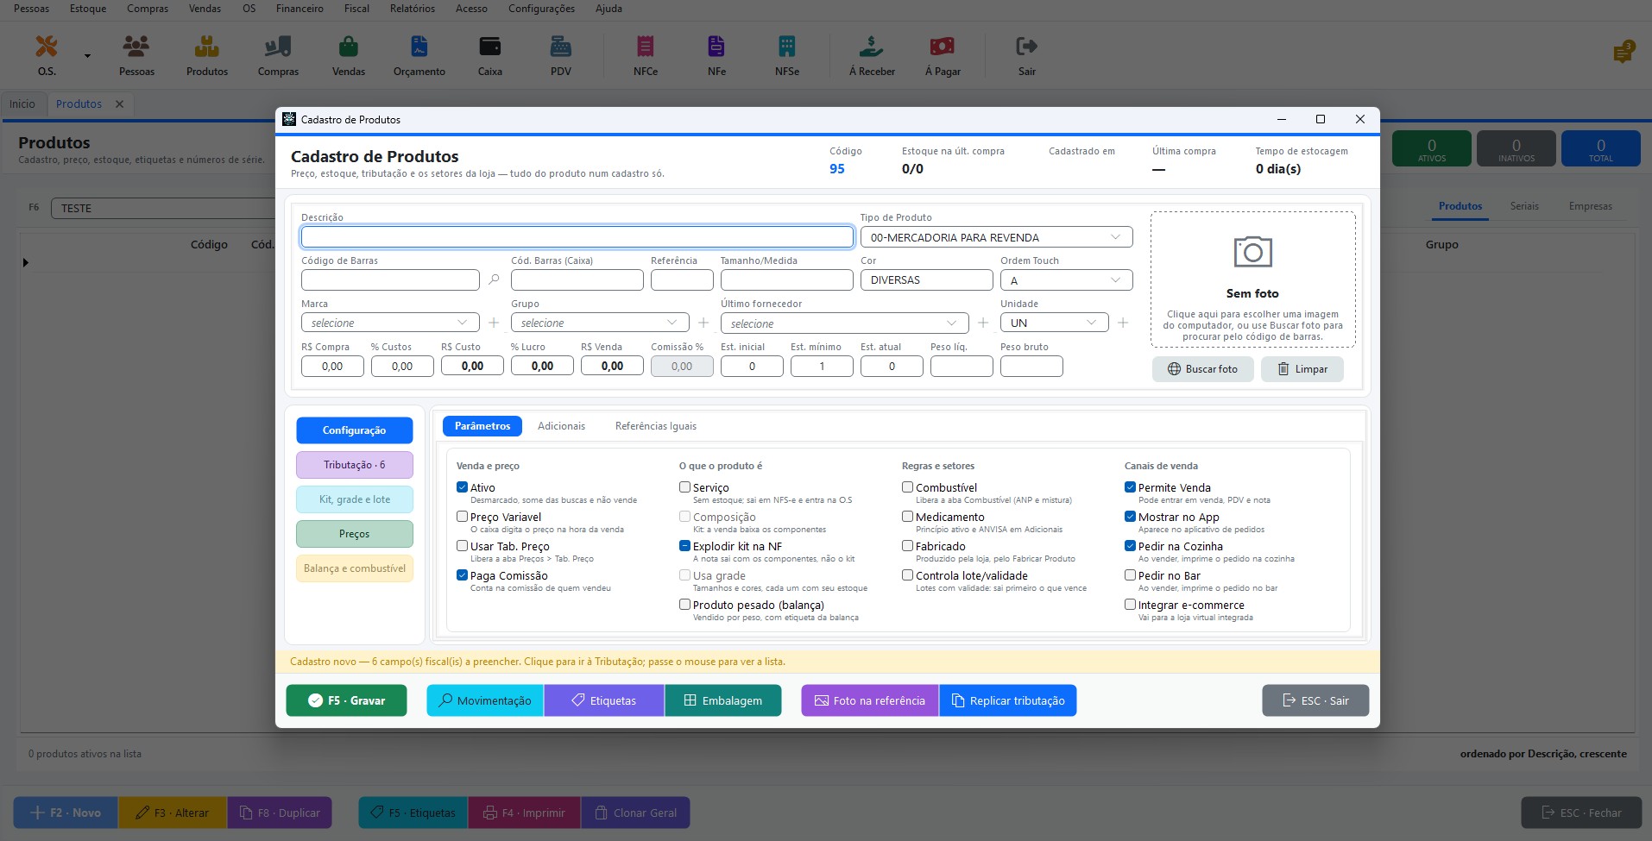This screenshot has width=1652, height=841.
Task: Expand the Grupo selecione dropdown
Action: (600, 323)
